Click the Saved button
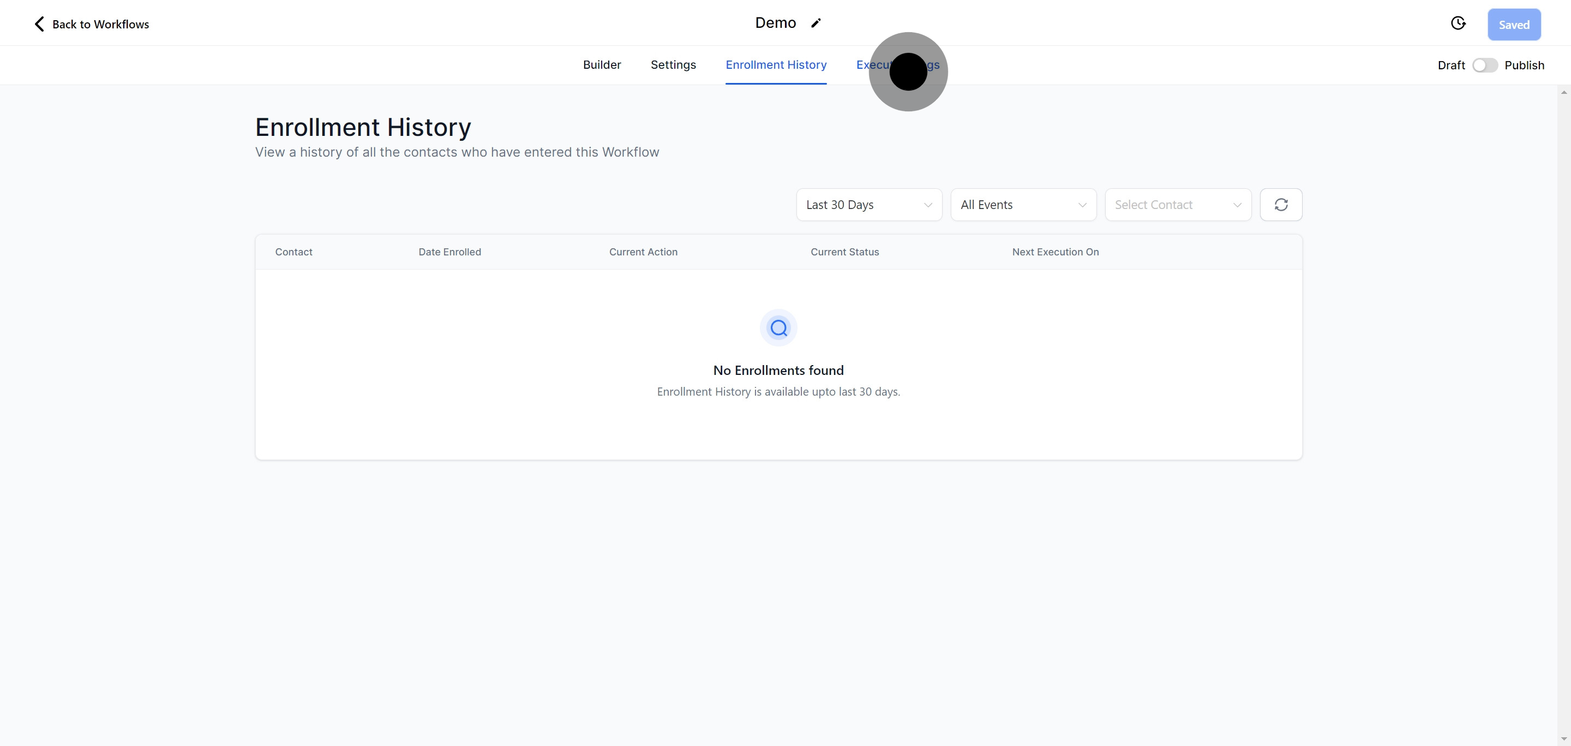The width and height of the screenshot is (1571, 746). tap(1514, 25)
